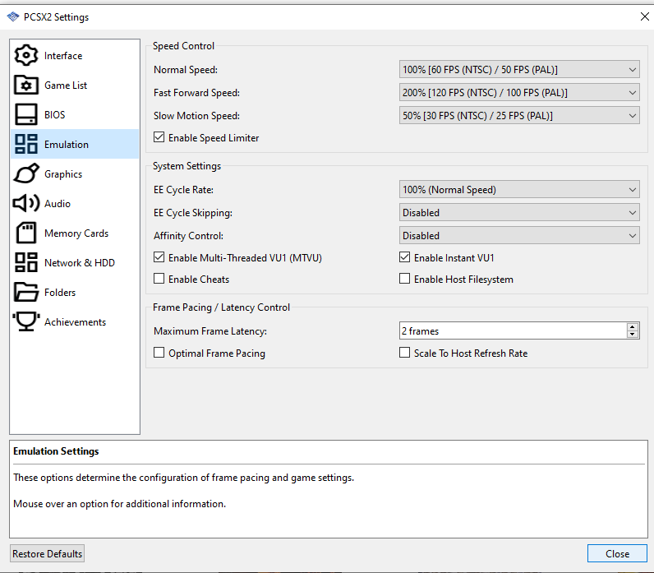Click the Achievements trophy icon
Viewport: 654px width, 573px height.
point(25,321)
